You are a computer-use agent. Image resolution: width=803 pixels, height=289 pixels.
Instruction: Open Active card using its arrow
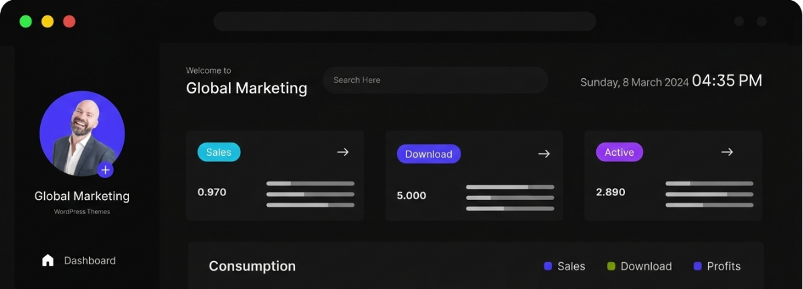click(727, 152)
